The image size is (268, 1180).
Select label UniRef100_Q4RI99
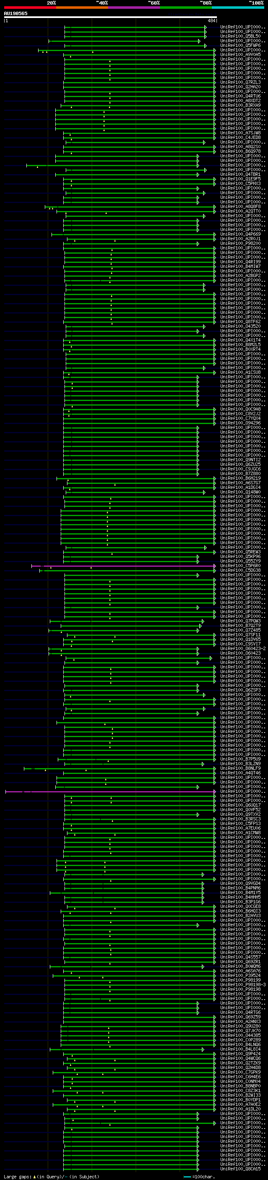click(x=240, y=262)
